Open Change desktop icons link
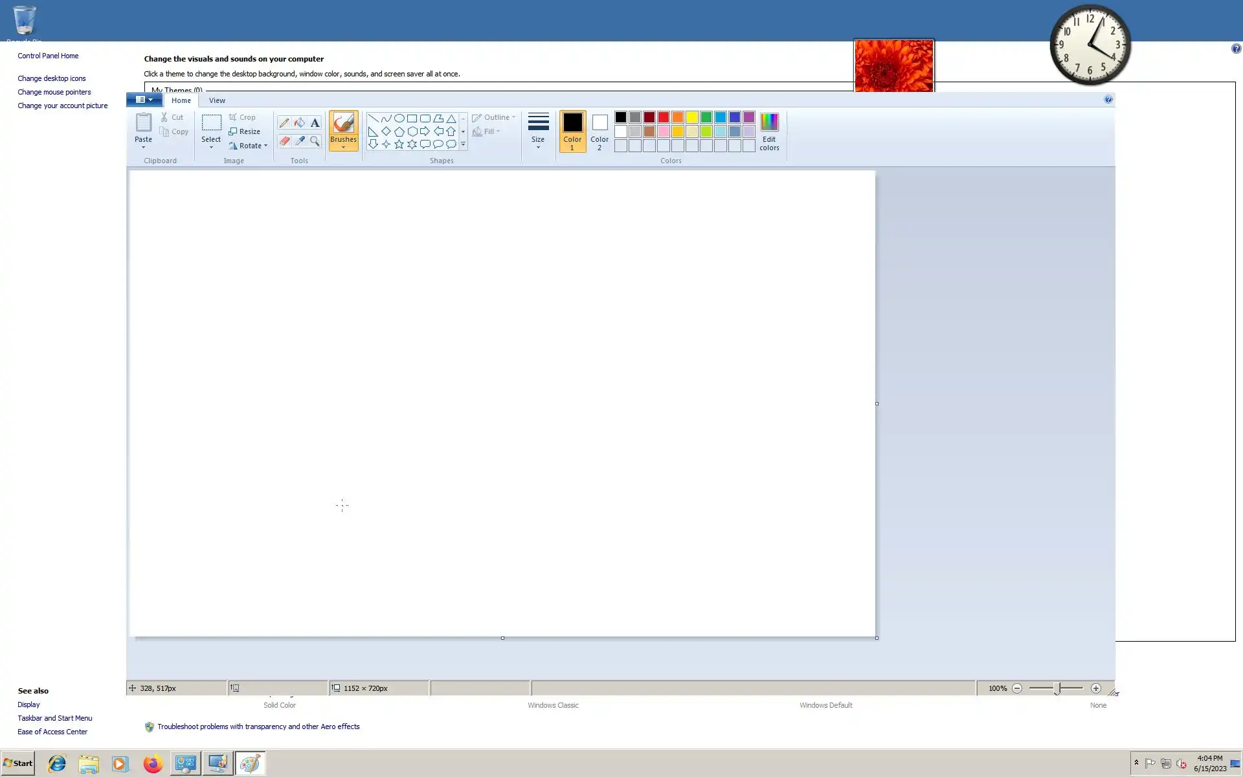 click(51, 78)
